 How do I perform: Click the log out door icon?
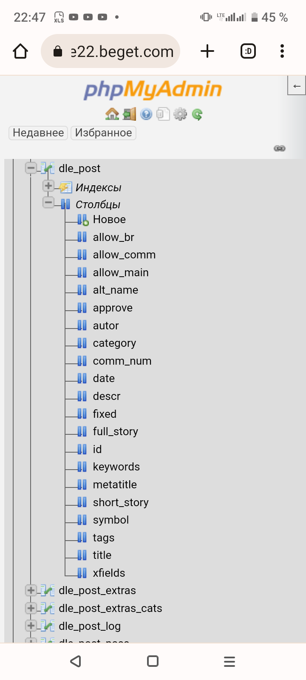(x=129, y=114)
